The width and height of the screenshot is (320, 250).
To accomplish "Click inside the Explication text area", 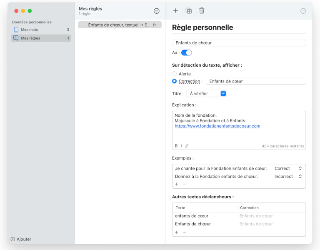I will 239,130.
